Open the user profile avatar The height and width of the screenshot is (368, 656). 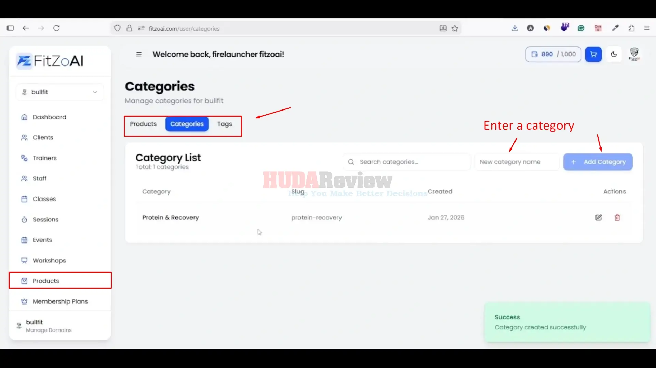coord(634,54)
